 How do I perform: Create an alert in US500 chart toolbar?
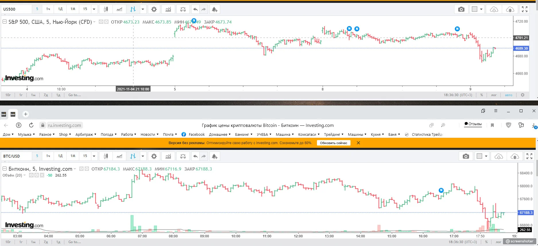[214, 9]
